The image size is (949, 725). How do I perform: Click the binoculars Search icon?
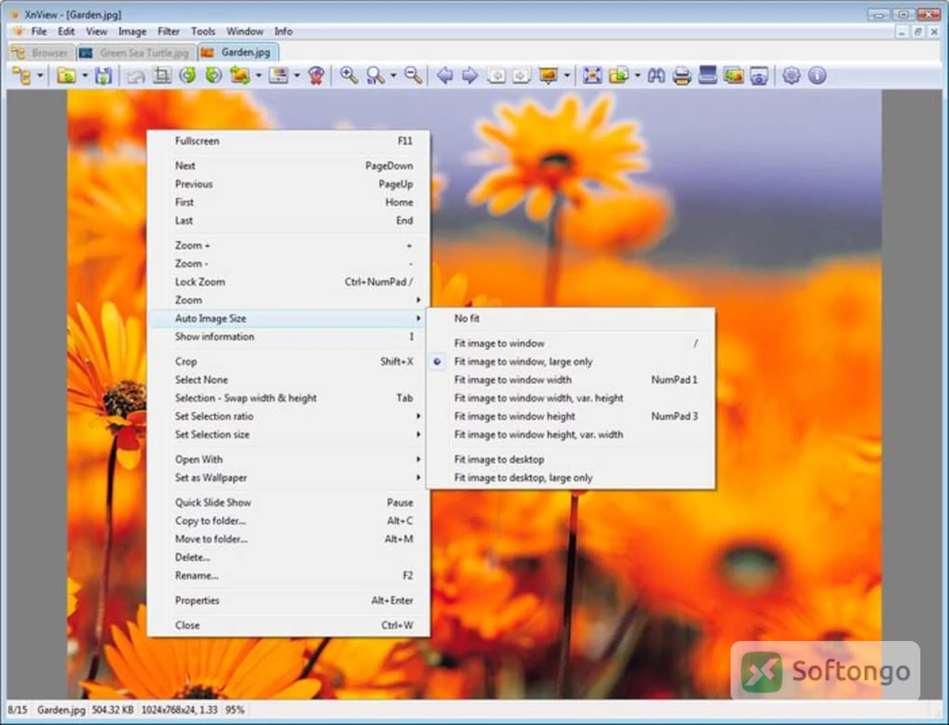(x=656, y=76)
